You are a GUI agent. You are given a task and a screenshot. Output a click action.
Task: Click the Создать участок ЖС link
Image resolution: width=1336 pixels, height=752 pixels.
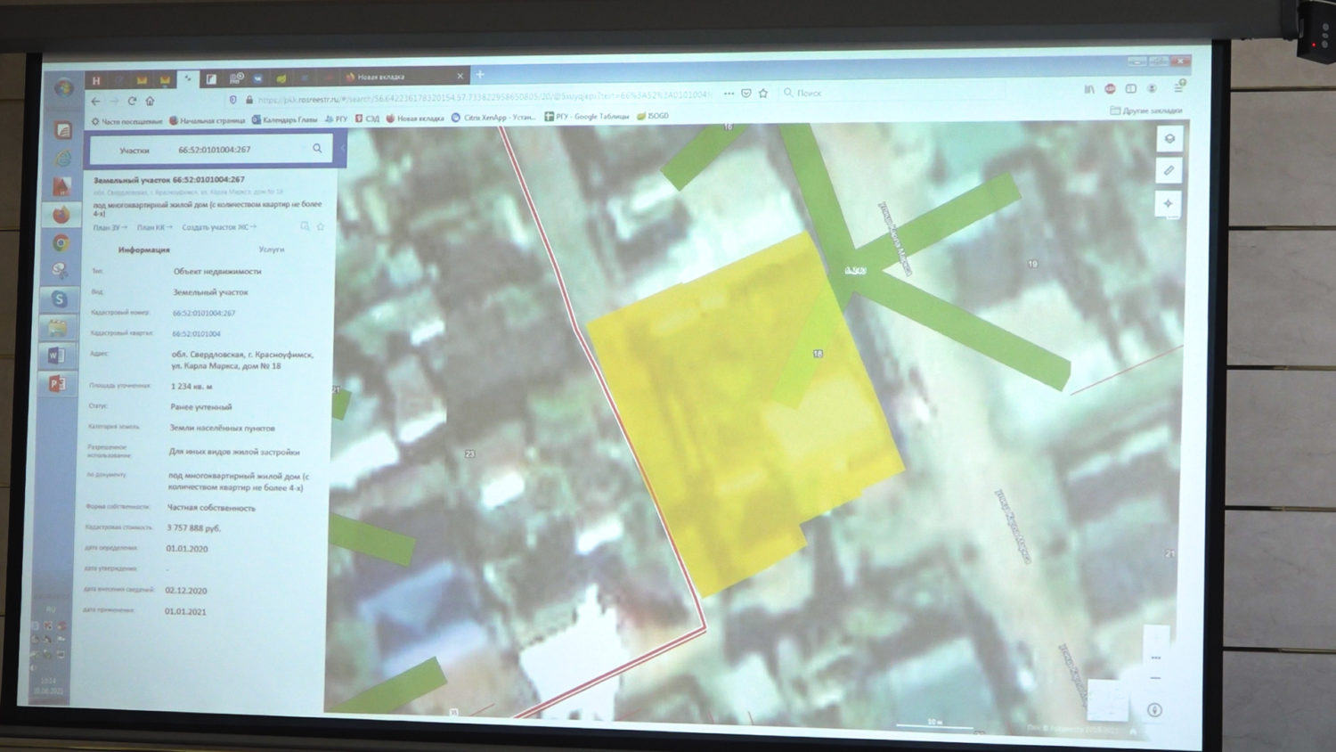(x=218, y=227)
